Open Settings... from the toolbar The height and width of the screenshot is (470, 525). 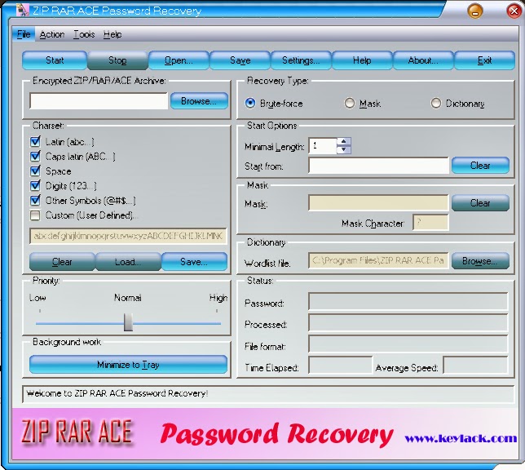(301, 60)
